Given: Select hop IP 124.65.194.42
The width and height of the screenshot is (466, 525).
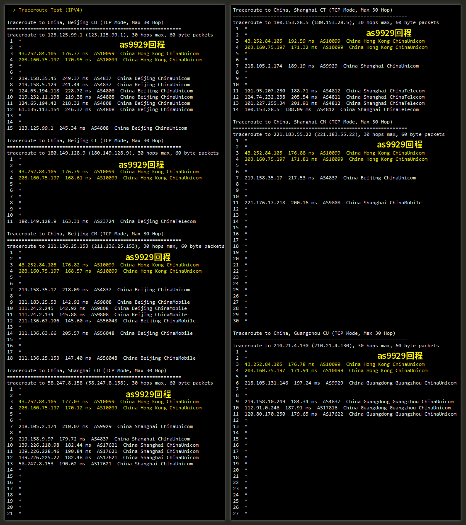Looking at the screenshot, I should [37, 103].
